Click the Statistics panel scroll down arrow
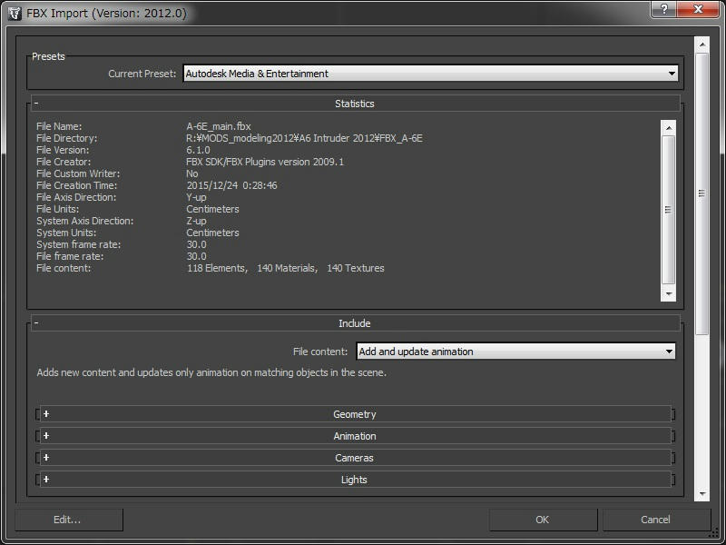 point(669,294)
